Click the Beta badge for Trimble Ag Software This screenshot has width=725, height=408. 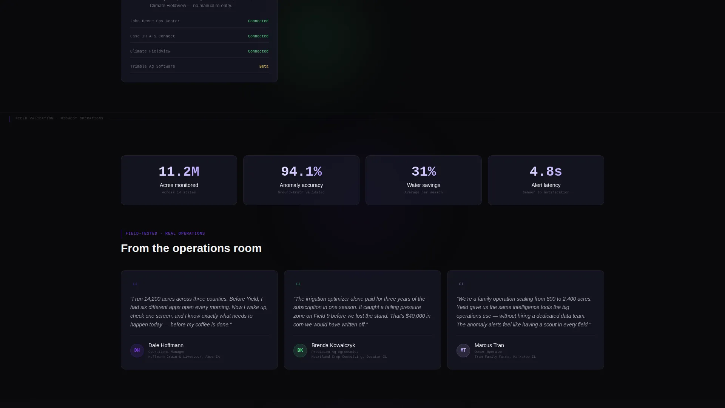pyautogui.click(x=264, y=66)
